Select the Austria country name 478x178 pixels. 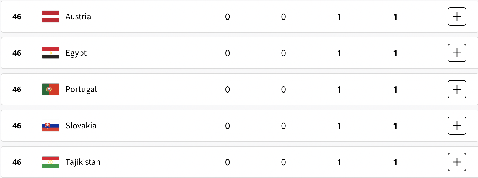78,17
